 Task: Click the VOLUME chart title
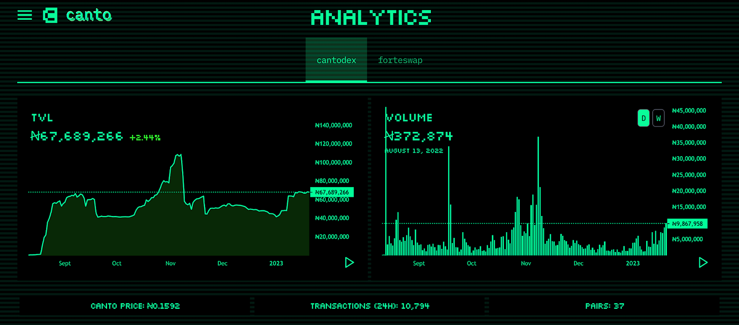pos(409,118)
